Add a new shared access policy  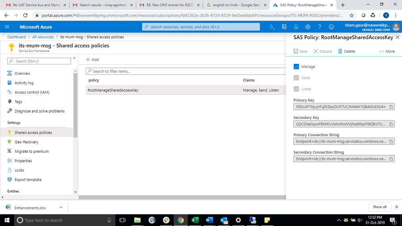(x=92, y=59)
